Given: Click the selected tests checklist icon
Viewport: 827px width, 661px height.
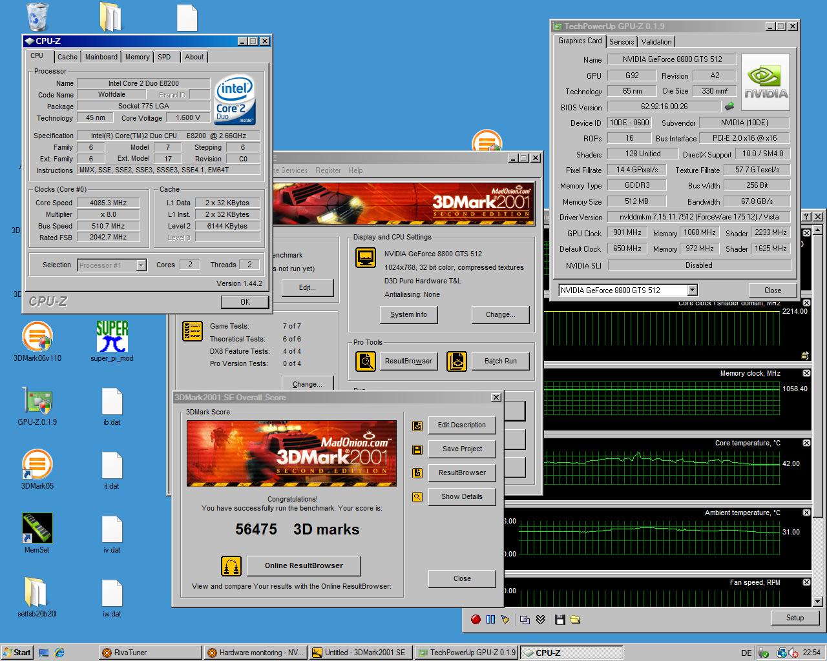Looking at the screenshot, I should (193, 330).
